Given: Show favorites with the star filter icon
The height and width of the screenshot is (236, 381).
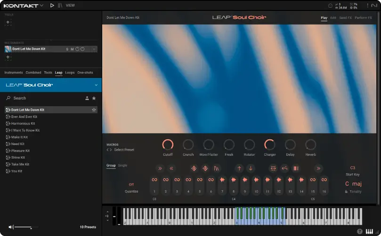Looking at the screenshot, I should point(94,98).
